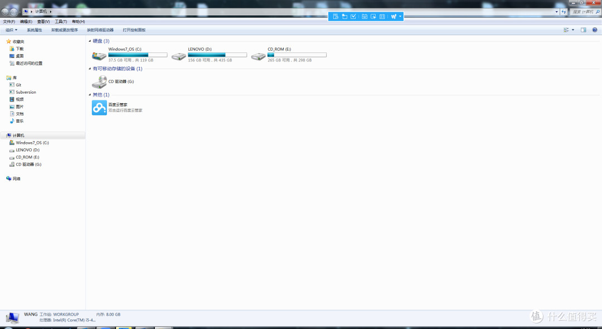602x329 pixels.
Task: Select 图片 library in sidebar
Action: coord(20,107)
